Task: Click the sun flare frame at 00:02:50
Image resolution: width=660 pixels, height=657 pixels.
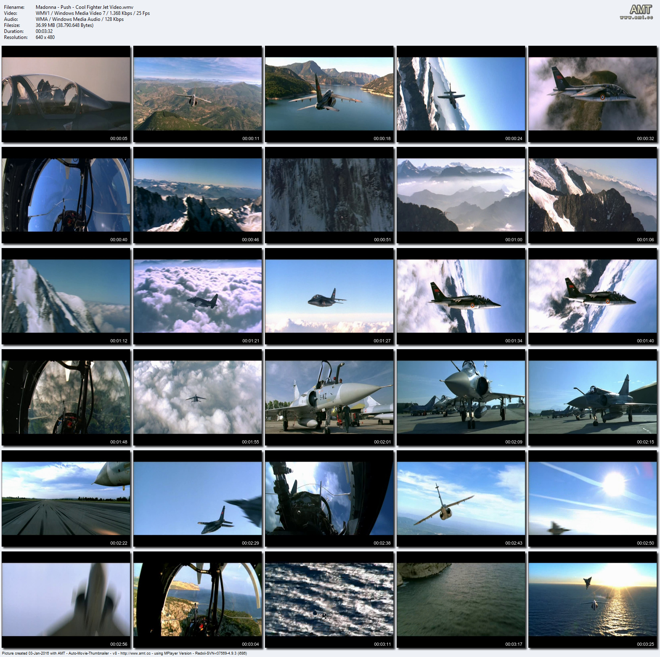Action: pyautogui.click(x=593, y=498)
